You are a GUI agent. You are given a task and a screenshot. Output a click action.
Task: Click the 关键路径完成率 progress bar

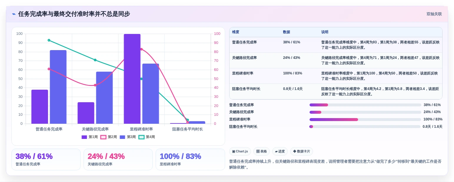365,112
